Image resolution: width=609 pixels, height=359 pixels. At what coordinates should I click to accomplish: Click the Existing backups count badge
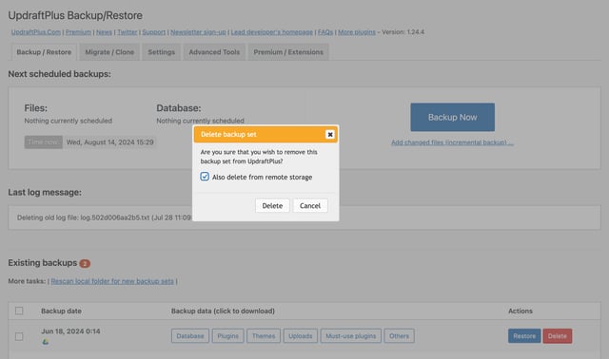[x=85, y=264]
